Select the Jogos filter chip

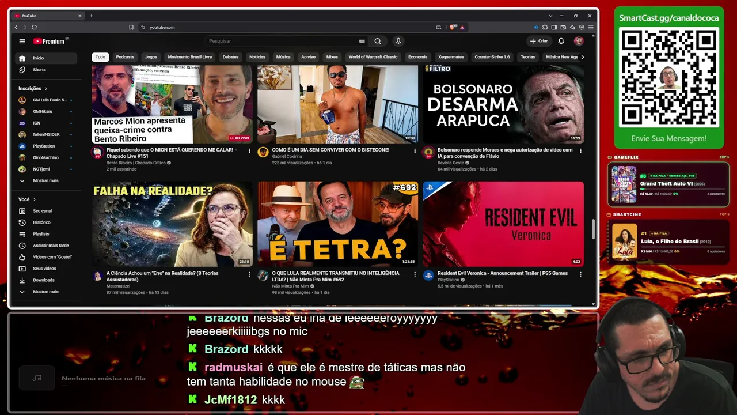[x=151, y=57]
